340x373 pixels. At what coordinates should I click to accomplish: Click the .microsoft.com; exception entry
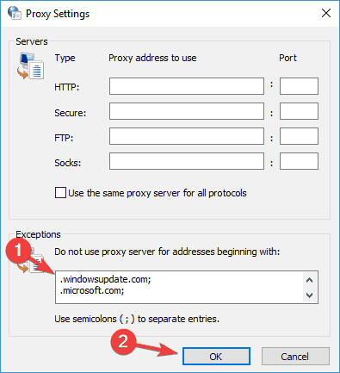tap(92, 291)
